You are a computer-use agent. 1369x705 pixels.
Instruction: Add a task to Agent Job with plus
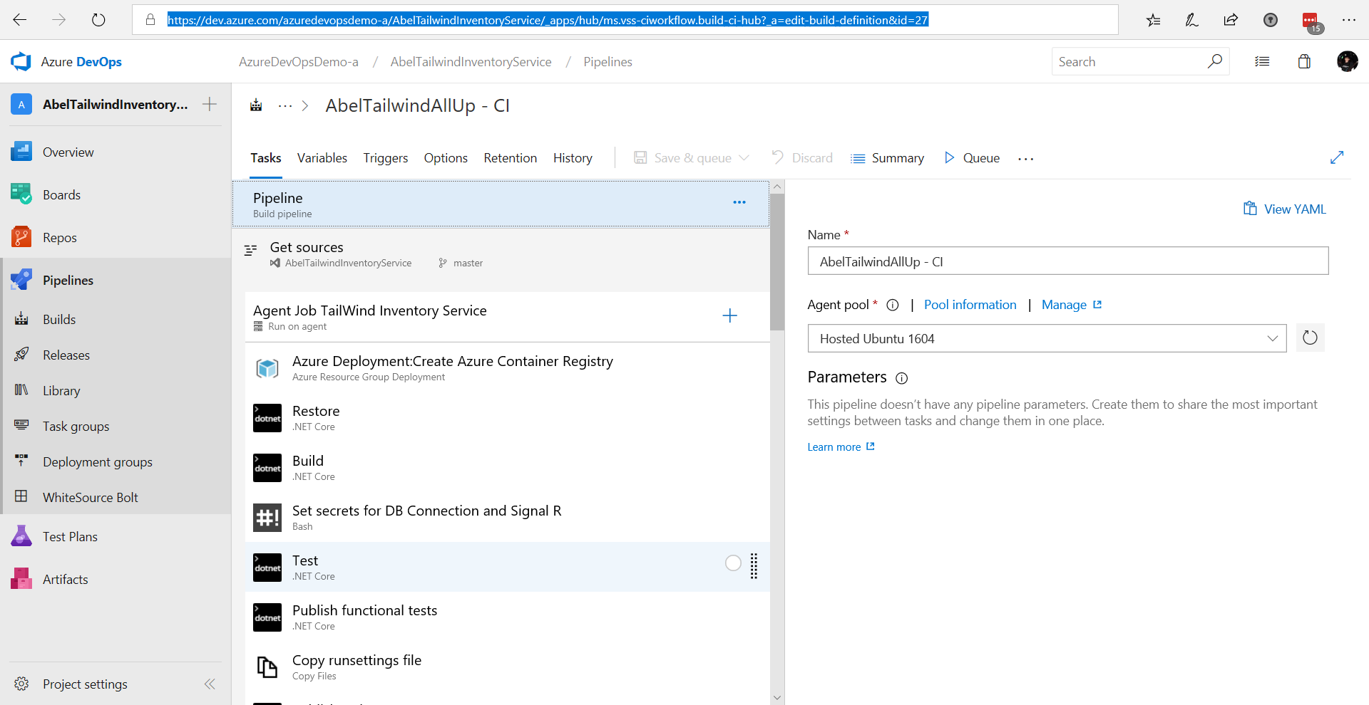coord(729,315)
